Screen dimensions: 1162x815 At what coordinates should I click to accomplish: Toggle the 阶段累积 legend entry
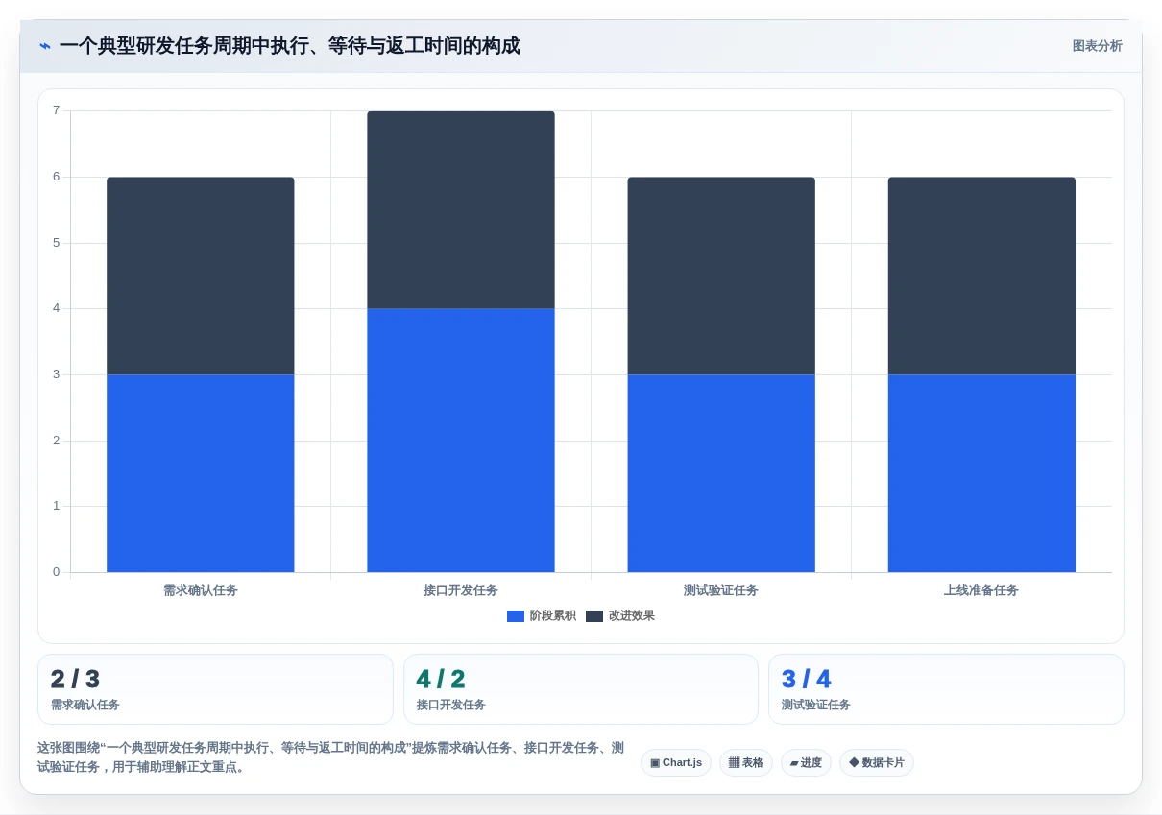point(542,616)
